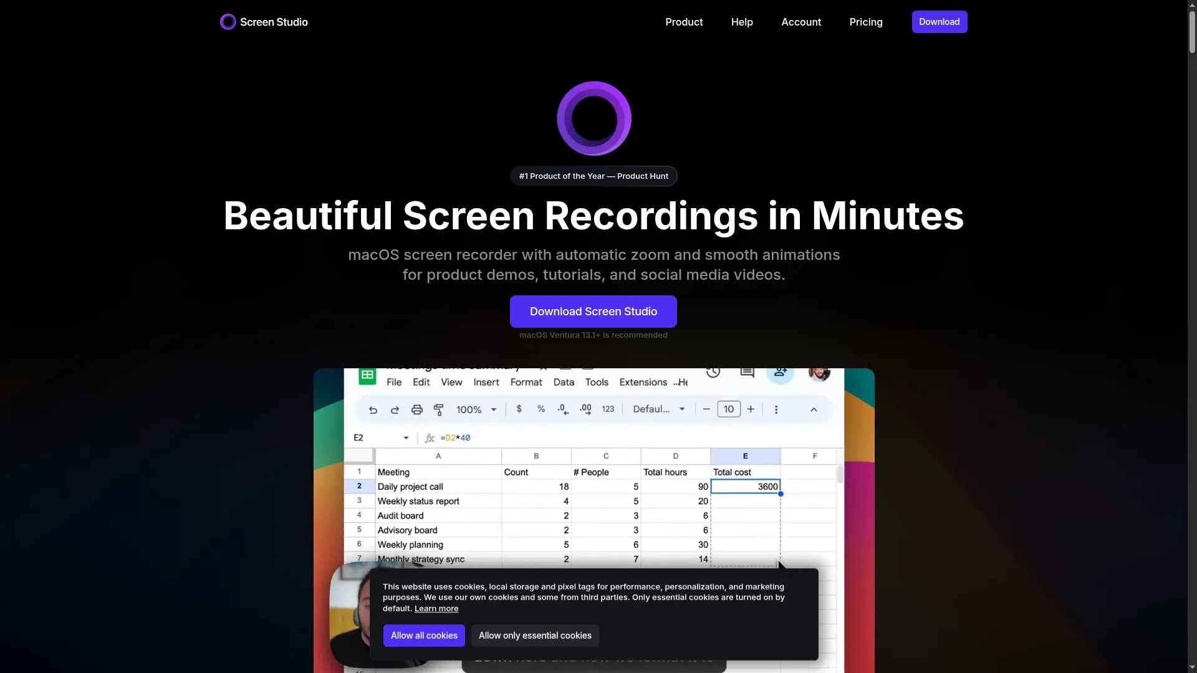
Task: Click the version history clock icon
Action: (x=713, y=372)
